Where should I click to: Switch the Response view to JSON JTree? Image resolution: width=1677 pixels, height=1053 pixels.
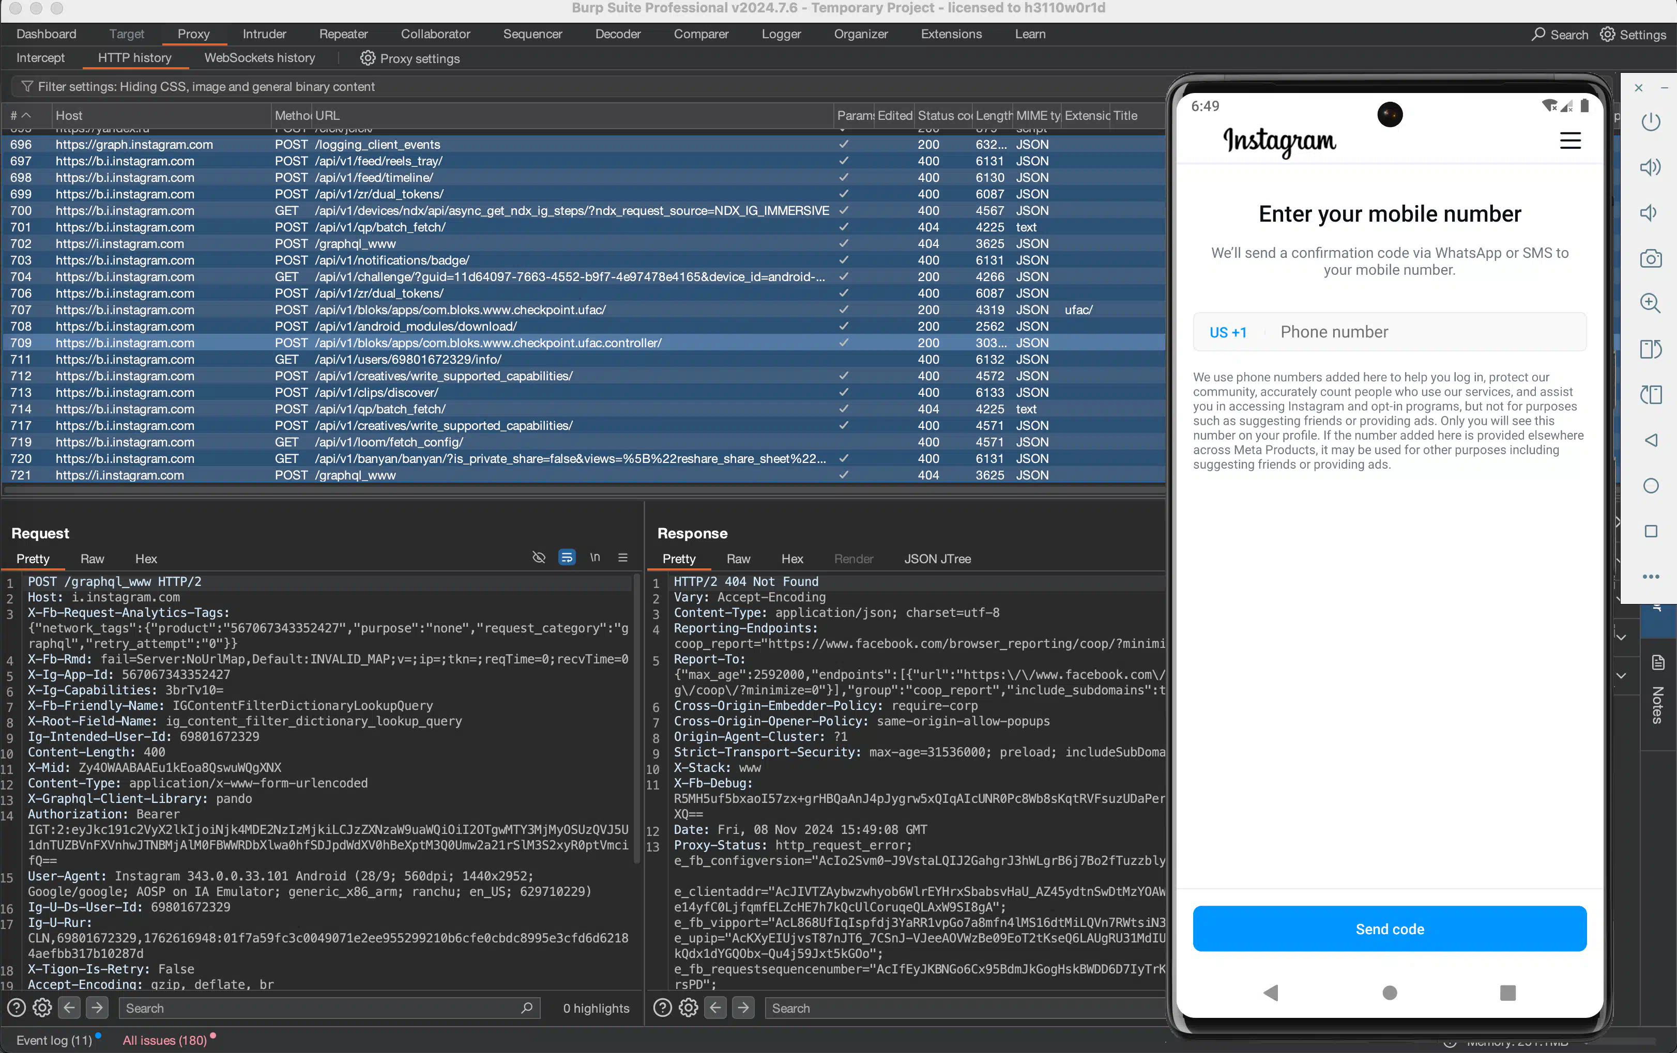(x=937, y=559)
